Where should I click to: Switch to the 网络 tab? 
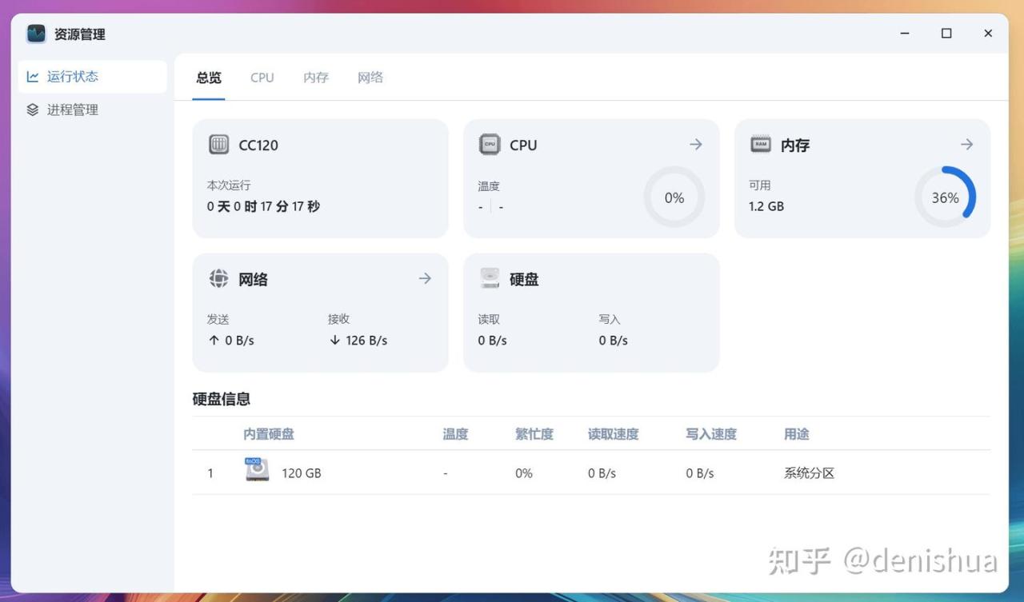tap(370, 78)
